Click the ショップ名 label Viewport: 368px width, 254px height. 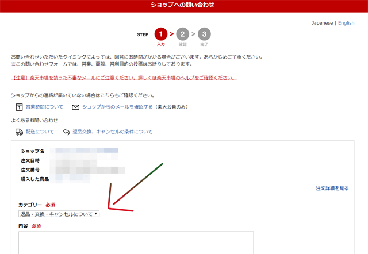tap(32, 151)
